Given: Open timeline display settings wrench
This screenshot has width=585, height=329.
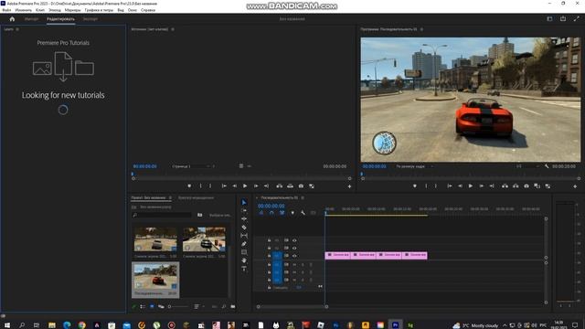Looking at the screenshot, I should click(303, 213).
